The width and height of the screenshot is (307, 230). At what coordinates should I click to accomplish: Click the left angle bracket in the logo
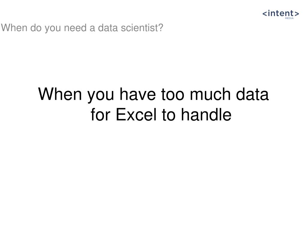click(265, 13)
